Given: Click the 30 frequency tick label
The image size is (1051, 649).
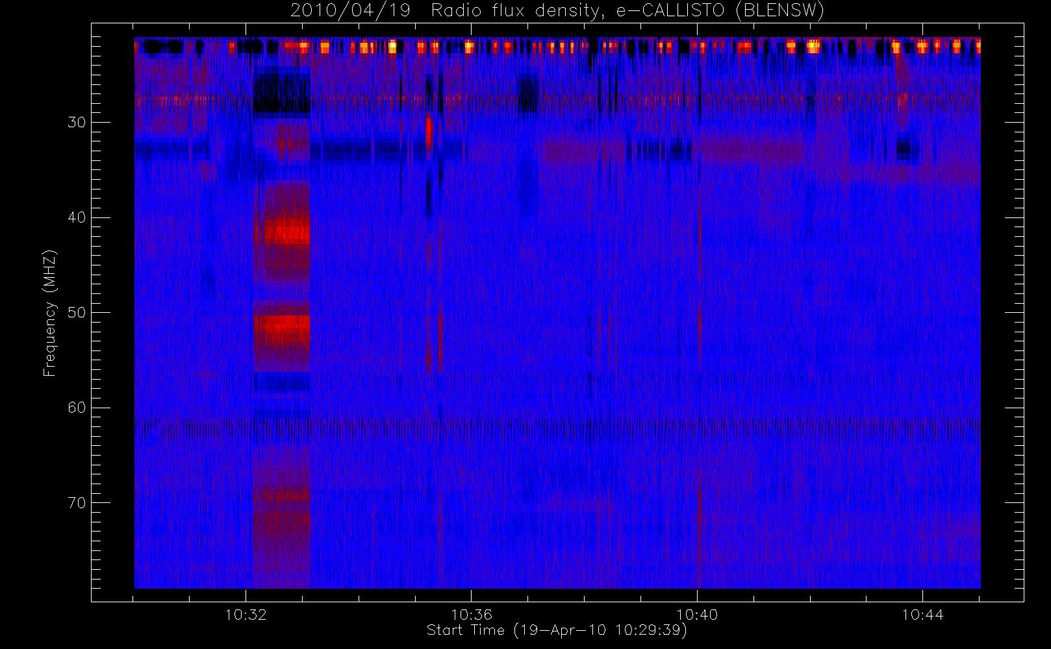Looking at the screenshot, I should (x=77, y=122).
